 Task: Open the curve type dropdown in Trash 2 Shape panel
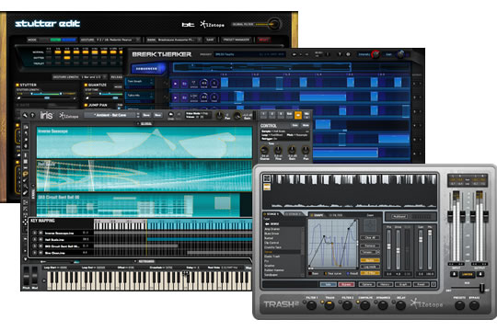(370, 252)
